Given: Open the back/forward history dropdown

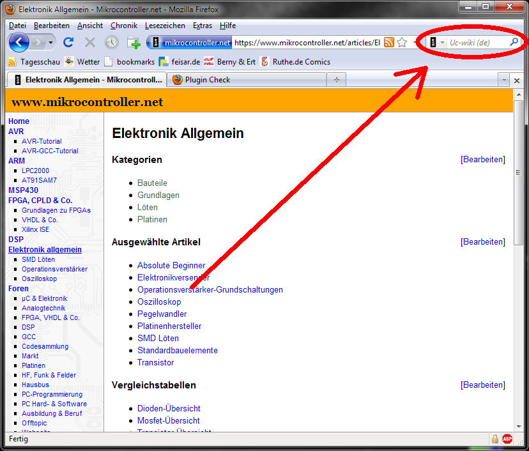Looking at the screenshot, I should (50, 43).
